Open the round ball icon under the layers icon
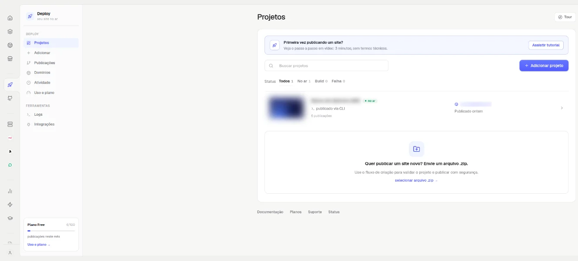The height and width of the screenshot is (261, 578). [x=10, y=45]
